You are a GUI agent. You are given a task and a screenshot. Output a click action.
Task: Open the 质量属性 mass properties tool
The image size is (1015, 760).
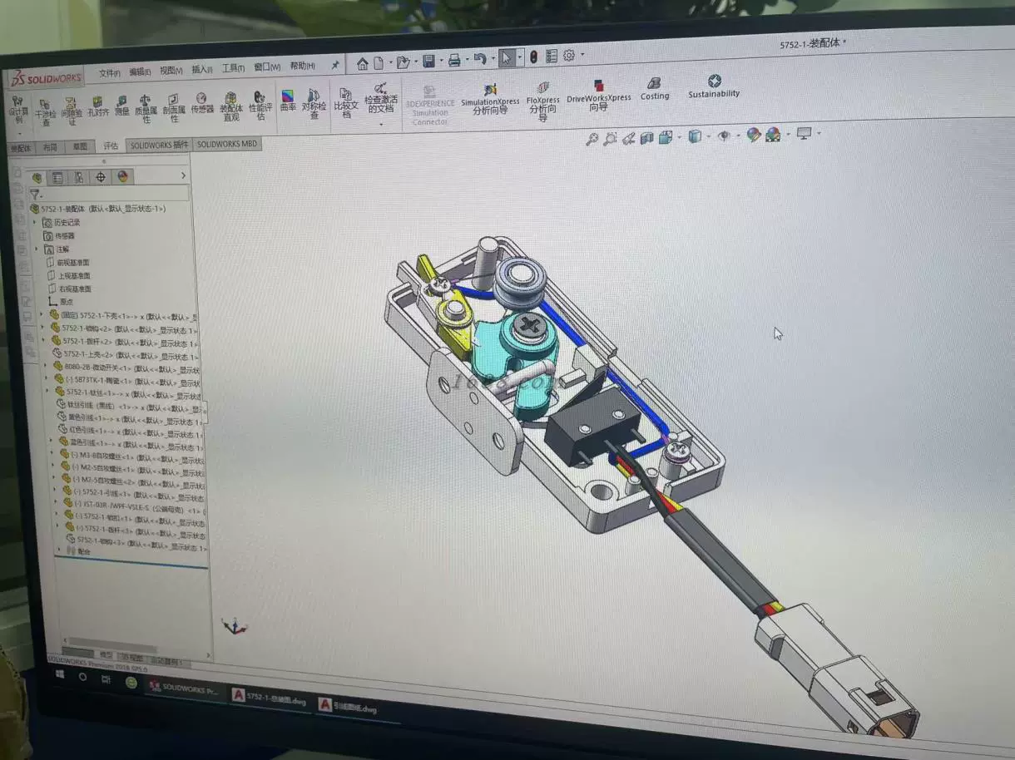click(x=146, y=107)
